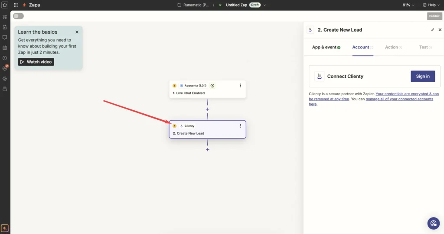444x234 pixels.
Task: Close the Create New Lead panel
Action: (440, 30)
